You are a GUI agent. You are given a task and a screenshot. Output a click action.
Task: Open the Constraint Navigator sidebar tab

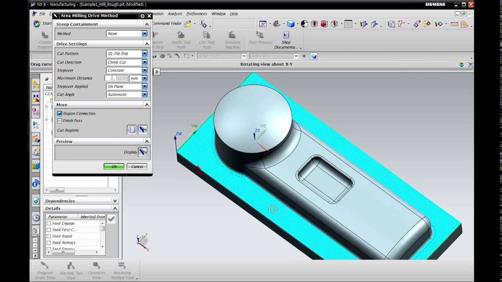click(36, 98)
